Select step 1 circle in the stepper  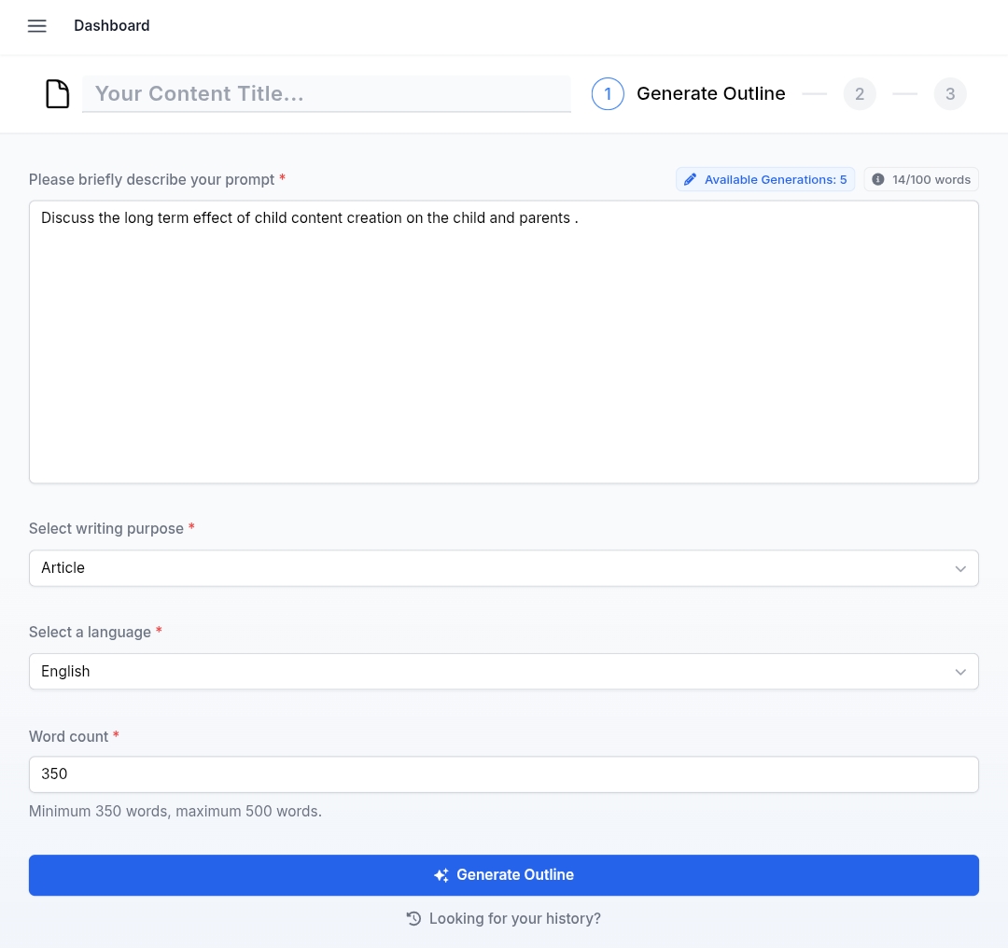point(608,94)
